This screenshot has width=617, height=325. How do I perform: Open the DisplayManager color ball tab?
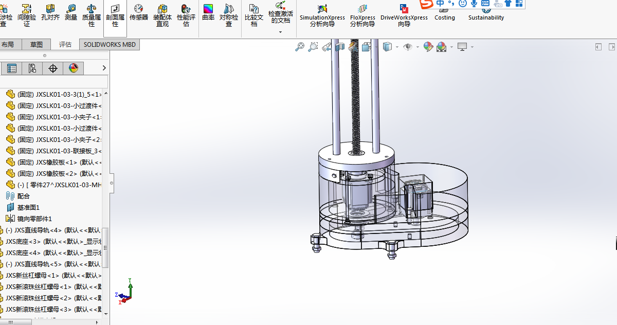[x=73, y=68]
